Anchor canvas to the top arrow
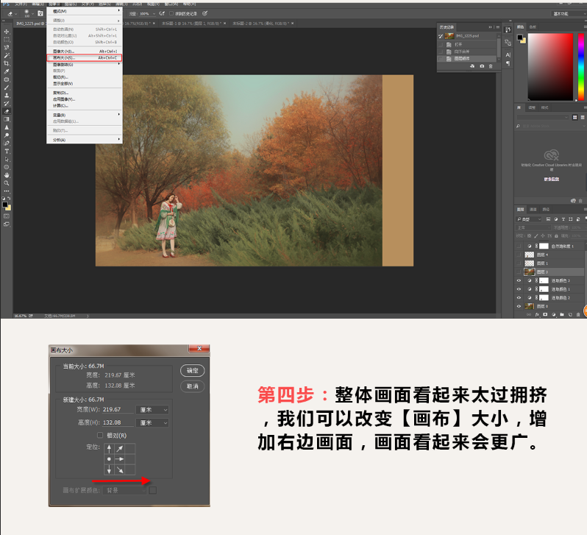 point(109,448)
